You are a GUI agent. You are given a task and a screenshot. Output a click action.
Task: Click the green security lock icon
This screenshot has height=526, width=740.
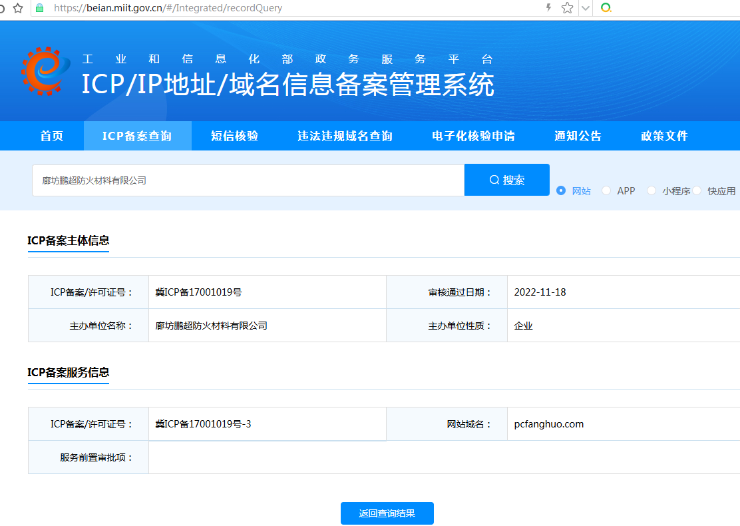40,8
